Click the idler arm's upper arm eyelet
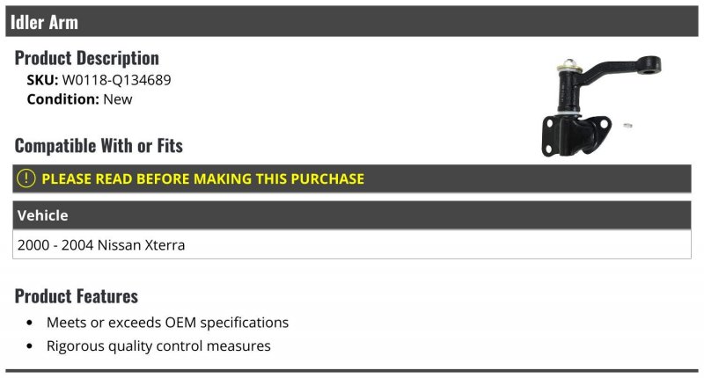 click(649, 65)
